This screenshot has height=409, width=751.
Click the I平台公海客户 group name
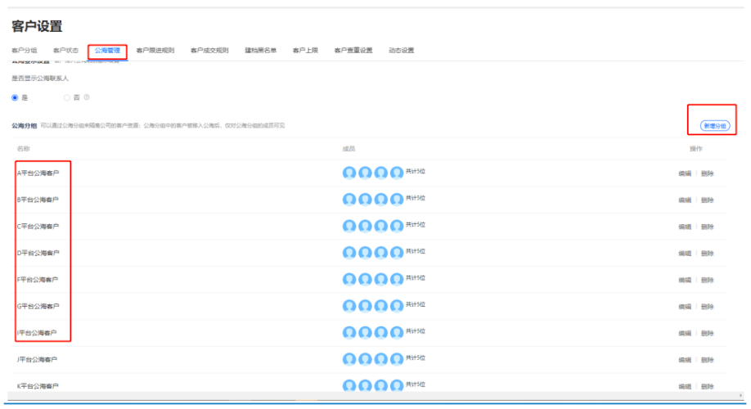tap(37, 332)
